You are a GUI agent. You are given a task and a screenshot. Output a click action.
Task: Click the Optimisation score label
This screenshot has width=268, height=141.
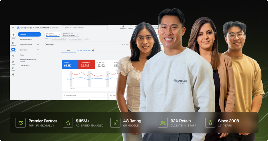(71, 96)
